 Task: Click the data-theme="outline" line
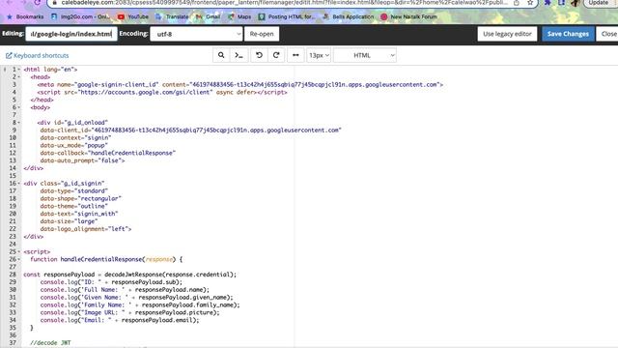click(x=73, y=206)
